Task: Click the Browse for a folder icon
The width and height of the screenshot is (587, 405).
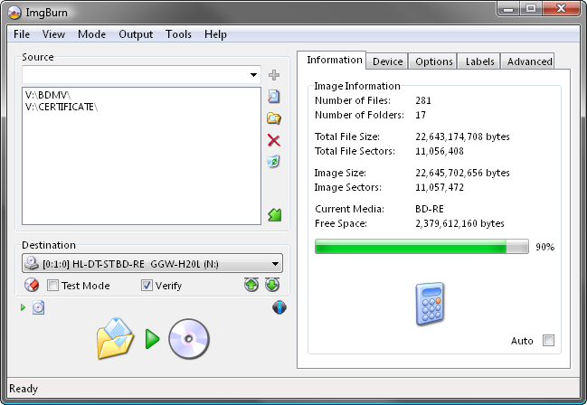Action: (274, 118)
